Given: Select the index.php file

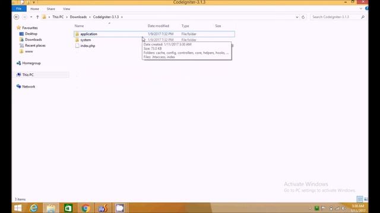Looking at the screenshot, I should 88,46.
